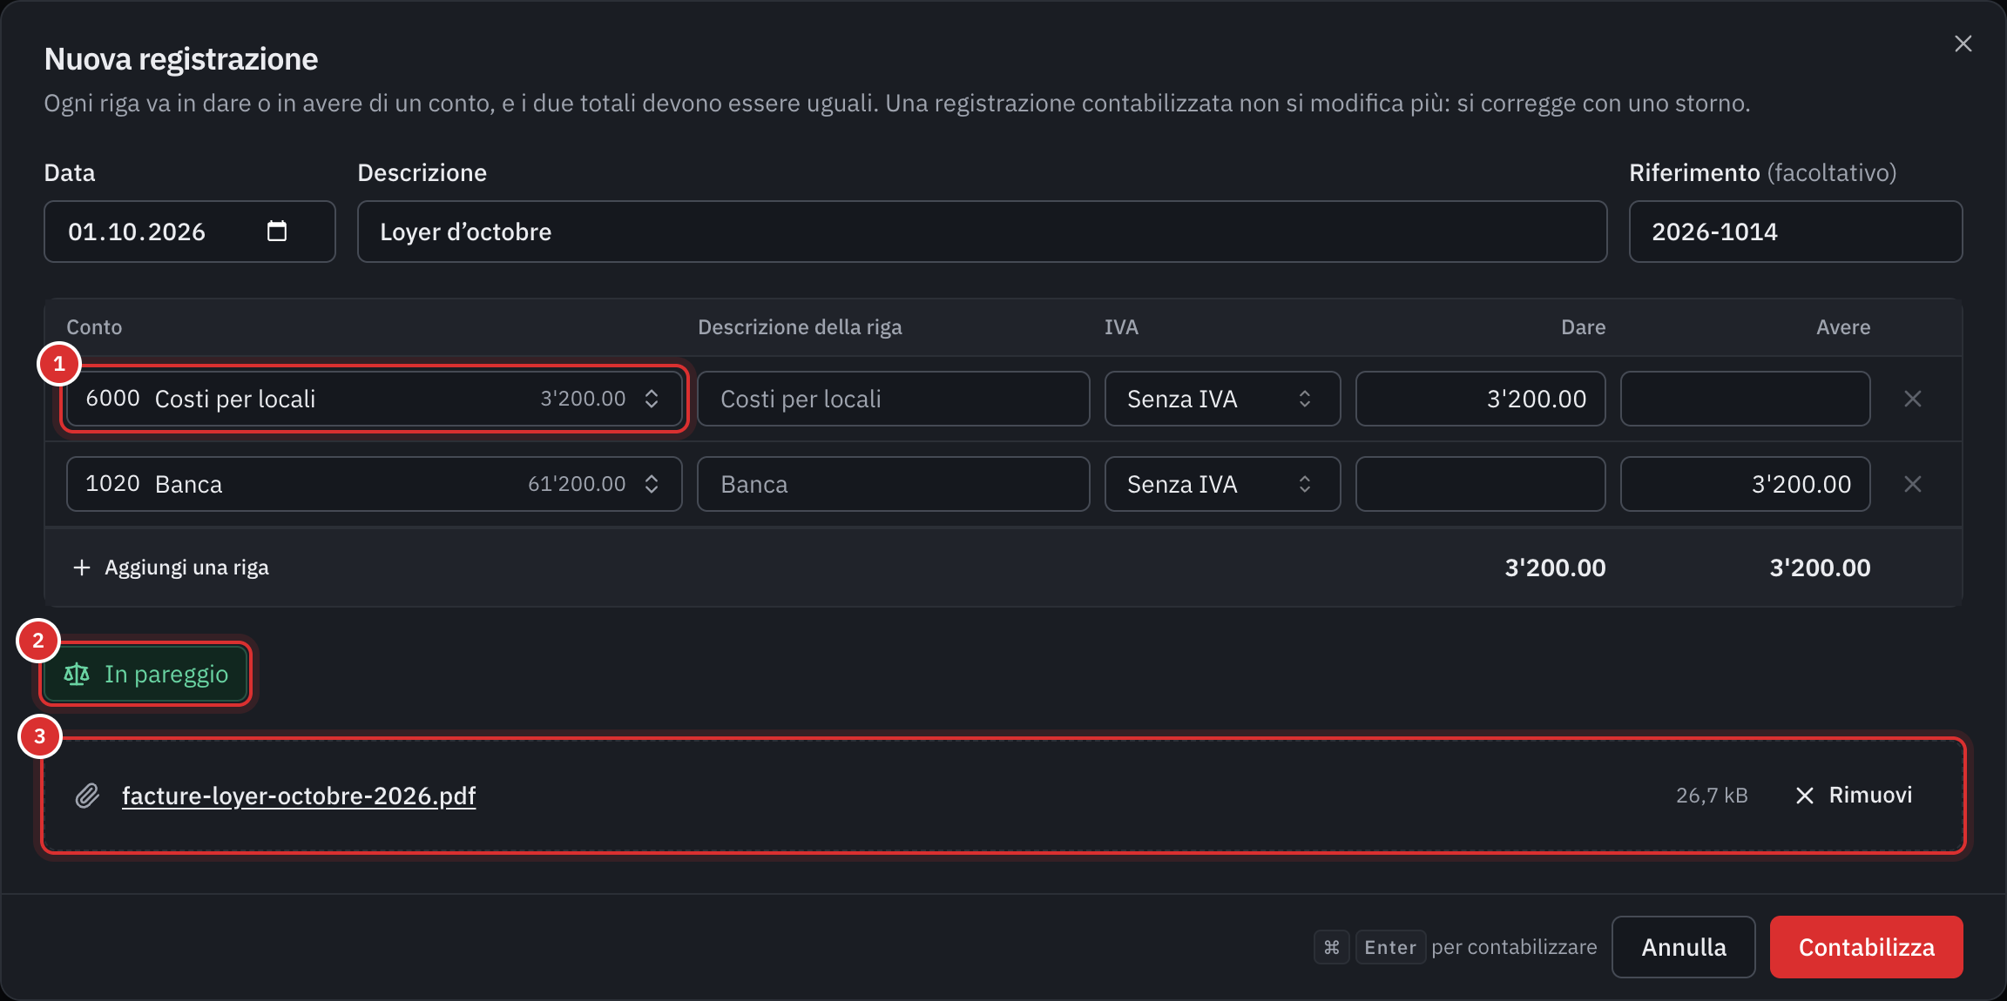This screenshot has width=2007, height=1001.
Task: Click the Avere amount 3'200.00 in Banca row
Action: pos(1745,484)
